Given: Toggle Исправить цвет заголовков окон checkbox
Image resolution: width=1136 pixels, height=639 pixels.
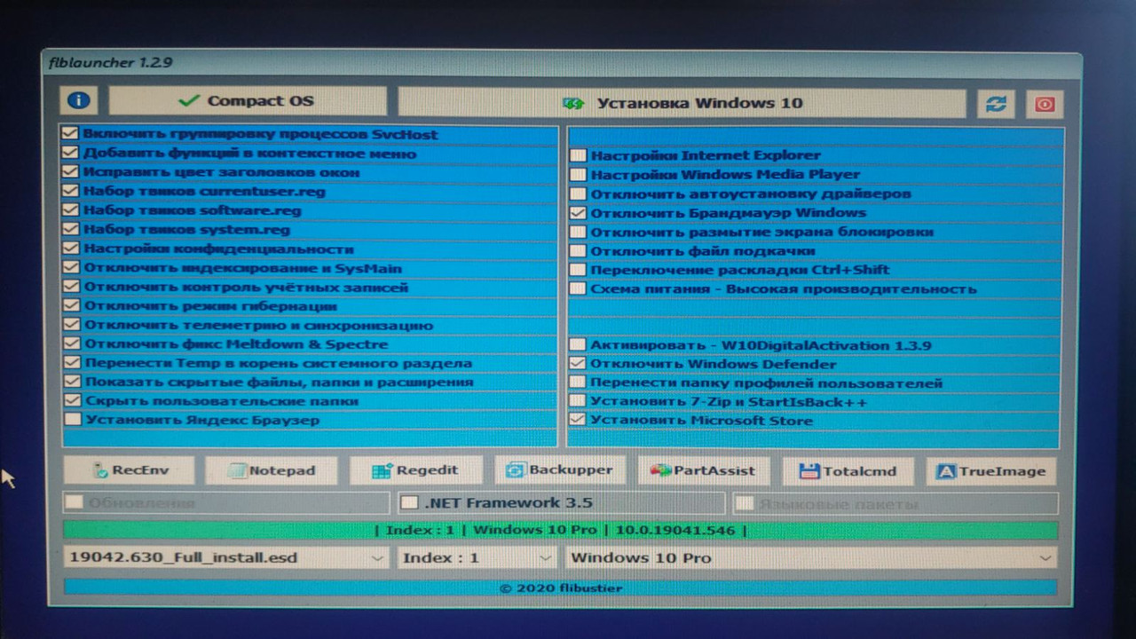Looking at the screenshot, I should 70,172.
